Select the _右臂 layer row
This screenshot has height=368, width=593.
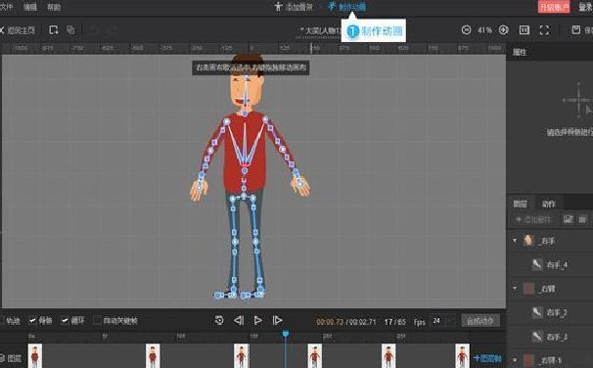tap(550, 289)
